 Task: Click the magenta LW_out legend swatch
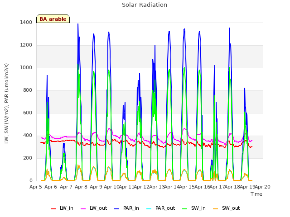[x=83, y=209]
